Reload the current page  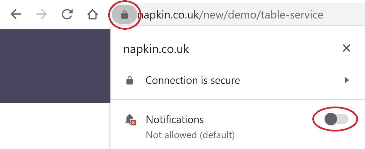67,14
